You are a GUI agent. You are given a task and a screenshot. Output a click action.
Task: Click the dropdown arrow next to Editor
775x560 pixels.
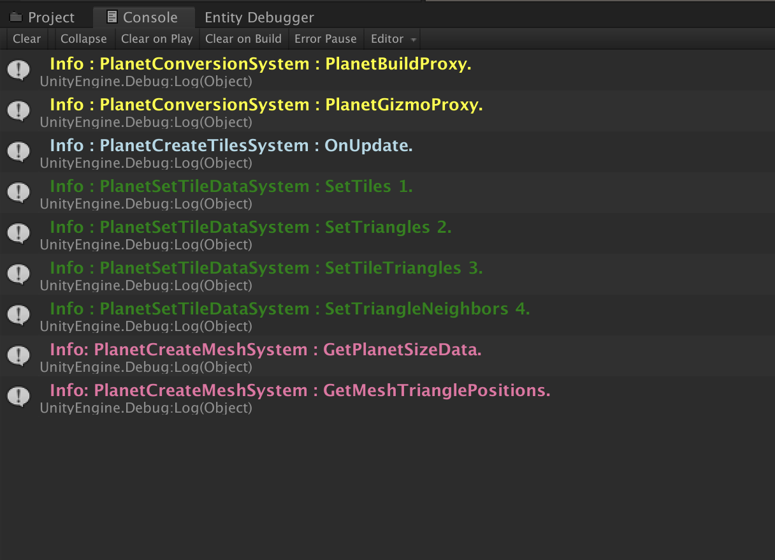click(x=413, y=40)
